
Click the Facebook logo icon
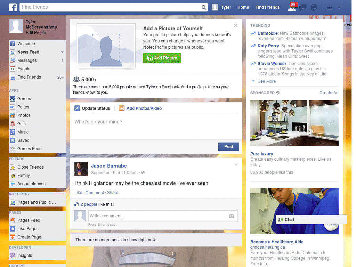point(13,7)
